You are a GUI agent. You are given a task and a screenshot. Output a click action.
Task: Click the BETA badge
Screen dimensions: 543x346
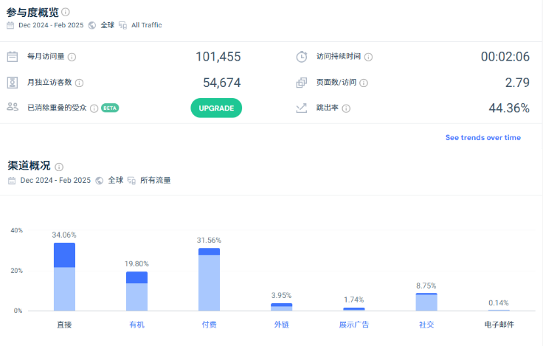click(x=110, y=108)
